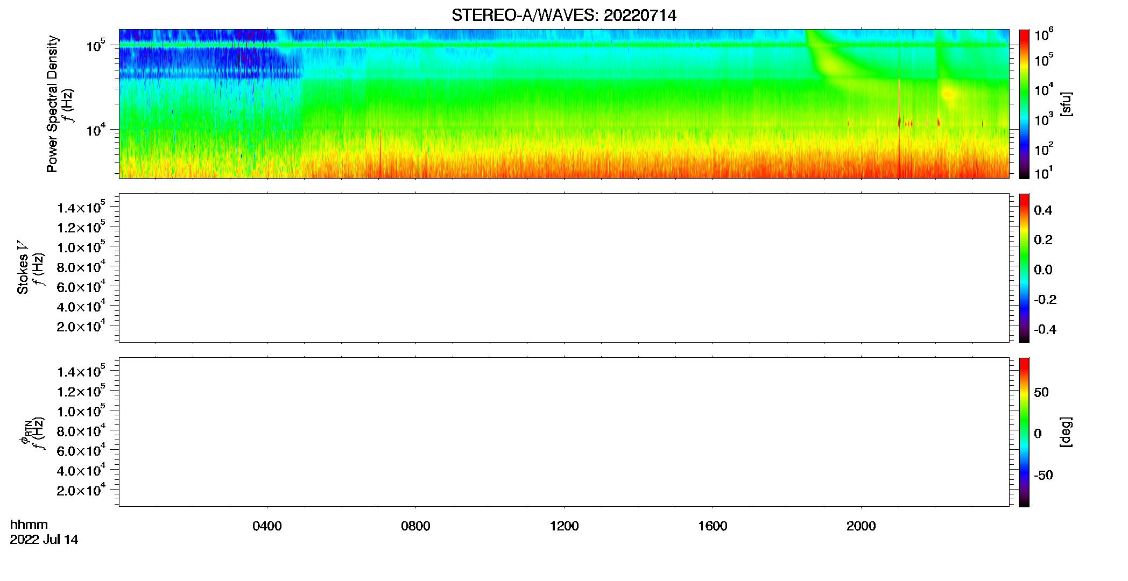
Task: Select the 8.0×10^4 tick on the Stokes V axis
Action: (82, 266)
